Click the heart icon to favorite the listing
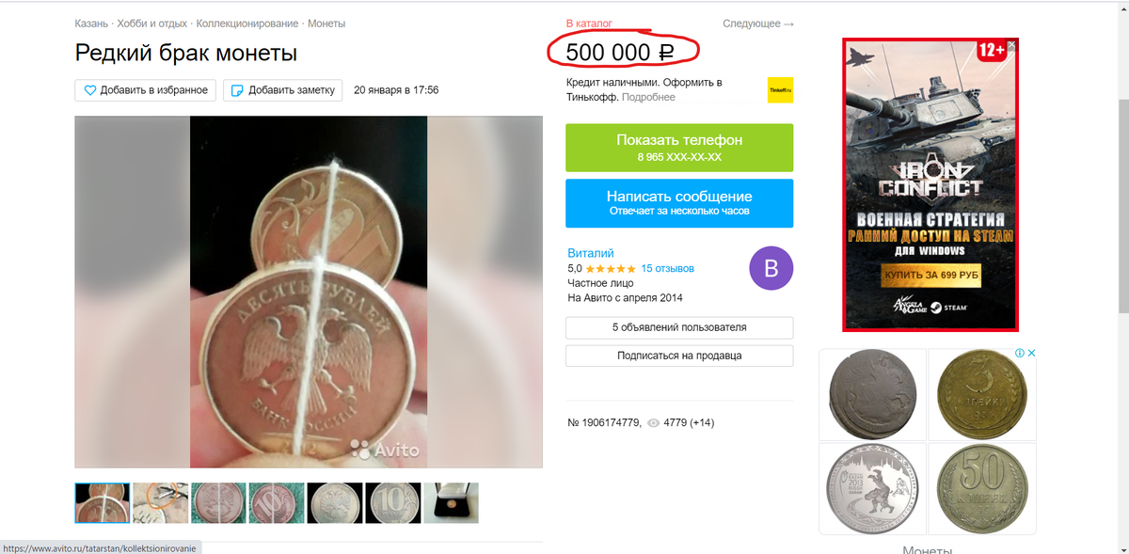Image resolution: width=1129 pixels, height=554 pixels. (x=89, y=90)
